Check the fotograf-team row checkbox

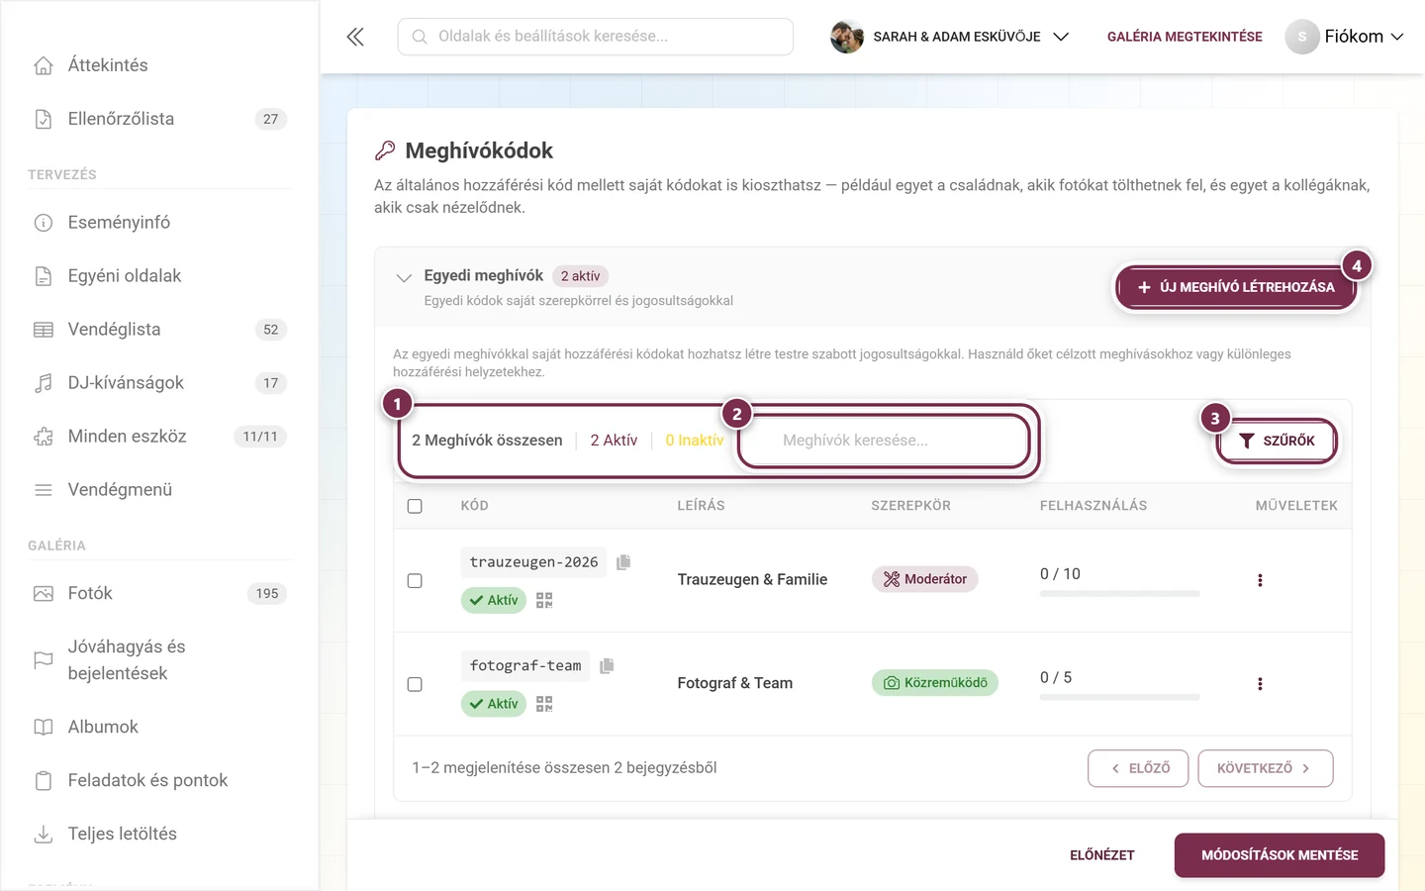coord(415,685)
